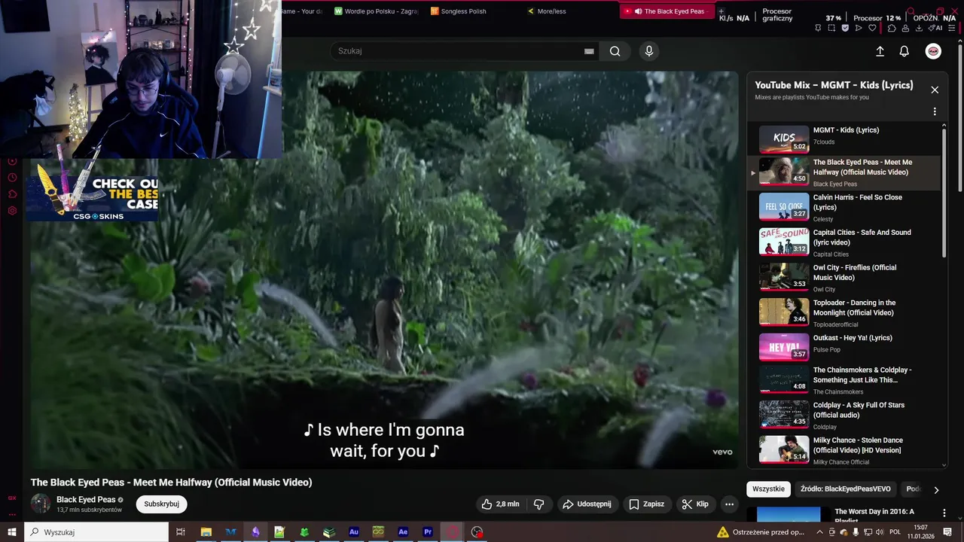Open Adobe Premiere Pro from taskbar
964x542 pixels.
click(x=428, y=532)
